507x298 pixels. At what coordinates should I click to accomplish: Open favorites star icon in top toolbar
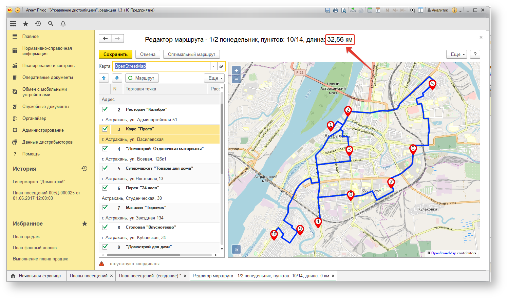click(x=25, y=23)
